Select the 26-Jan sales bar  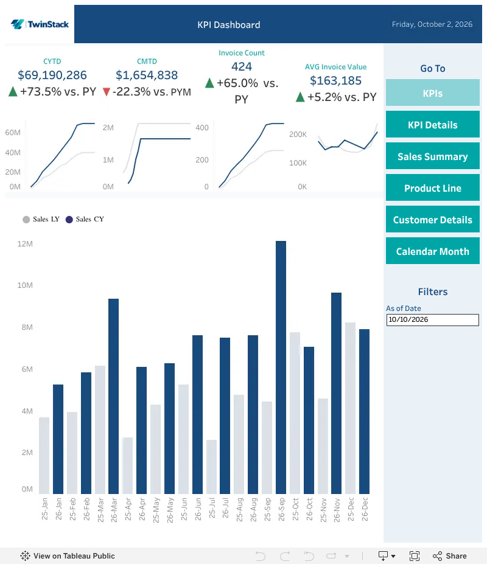[x=58, y=439]
